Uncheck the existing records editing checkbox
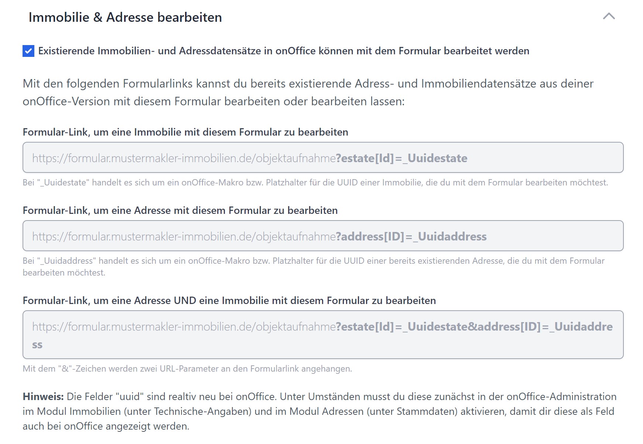Image resolution: width=643 pixels, height=444 pixels. 28,51
